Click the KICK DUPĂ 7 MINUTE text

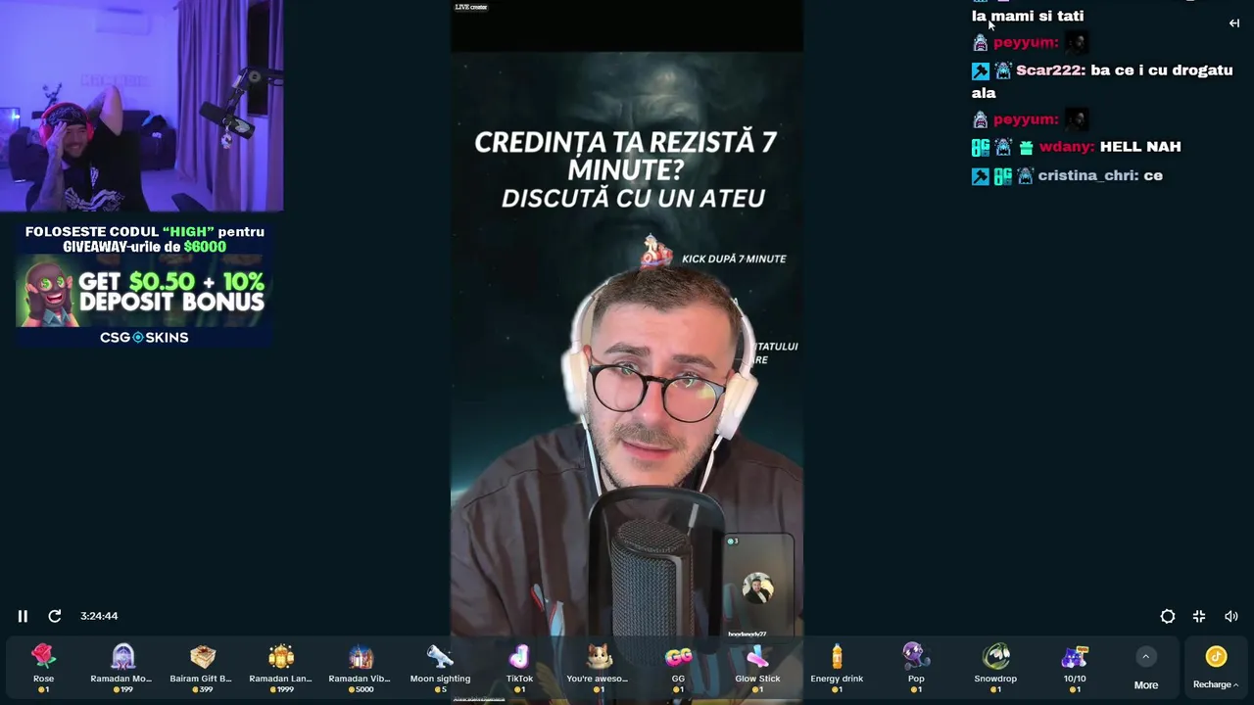click(x=734, y=258)
